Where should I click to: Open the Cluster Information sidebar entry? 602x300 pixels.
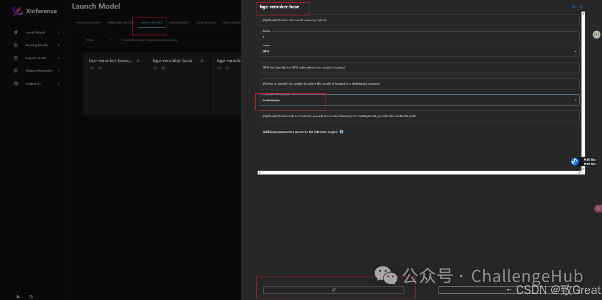[37, 71]
